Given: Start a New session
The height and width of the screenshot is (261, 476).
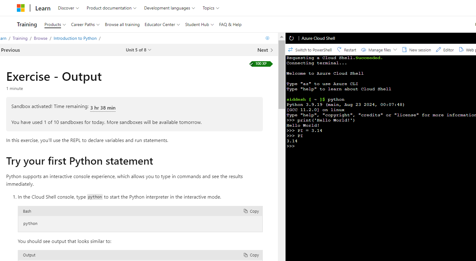Looking at the screenshot, I should (x=416, y=50).
